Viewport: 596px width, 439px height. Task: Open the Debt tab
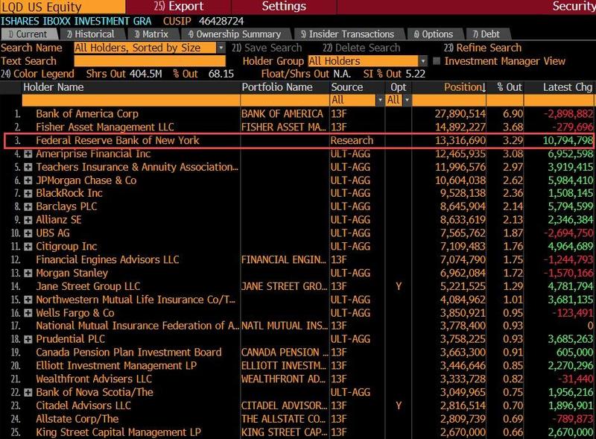(488, 34)
